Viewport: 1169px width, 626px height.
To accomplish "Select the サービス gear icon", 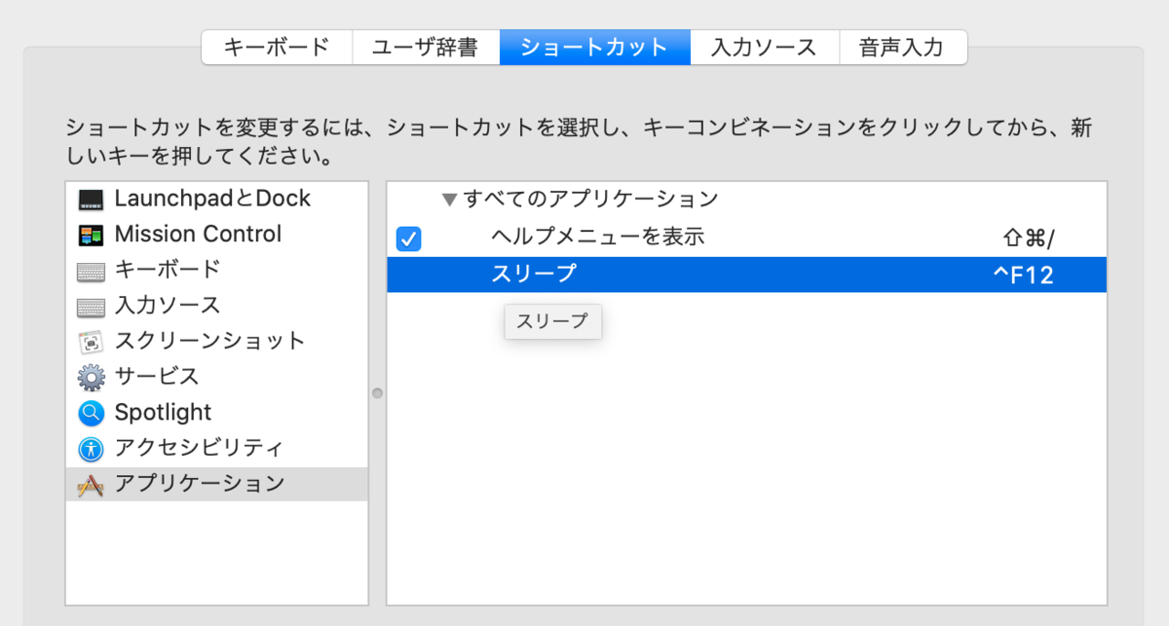I will pos(92,376).
